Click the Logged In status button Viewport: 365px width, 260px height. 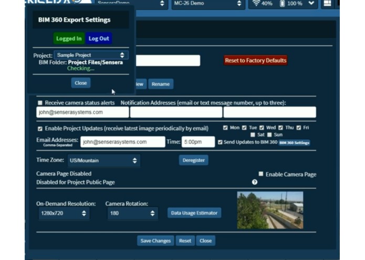(x=69, y=38)
